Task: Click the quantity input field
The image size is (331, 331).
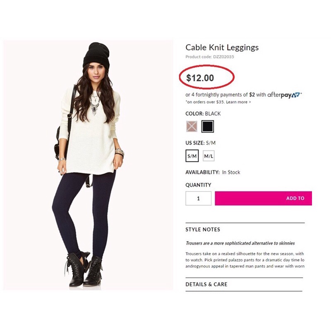Action: [199, 198]
